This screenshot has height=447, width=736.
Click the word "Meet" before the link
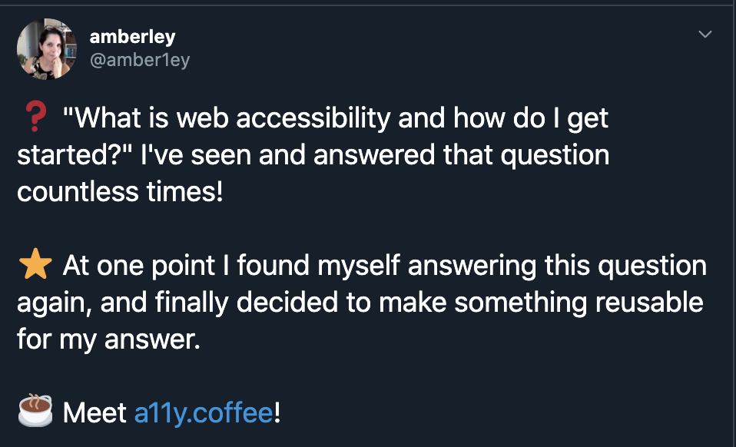pyautogui.click(x=94, y=413)
